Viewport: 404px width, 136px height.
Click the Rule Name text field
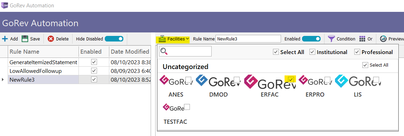[248, 39]
